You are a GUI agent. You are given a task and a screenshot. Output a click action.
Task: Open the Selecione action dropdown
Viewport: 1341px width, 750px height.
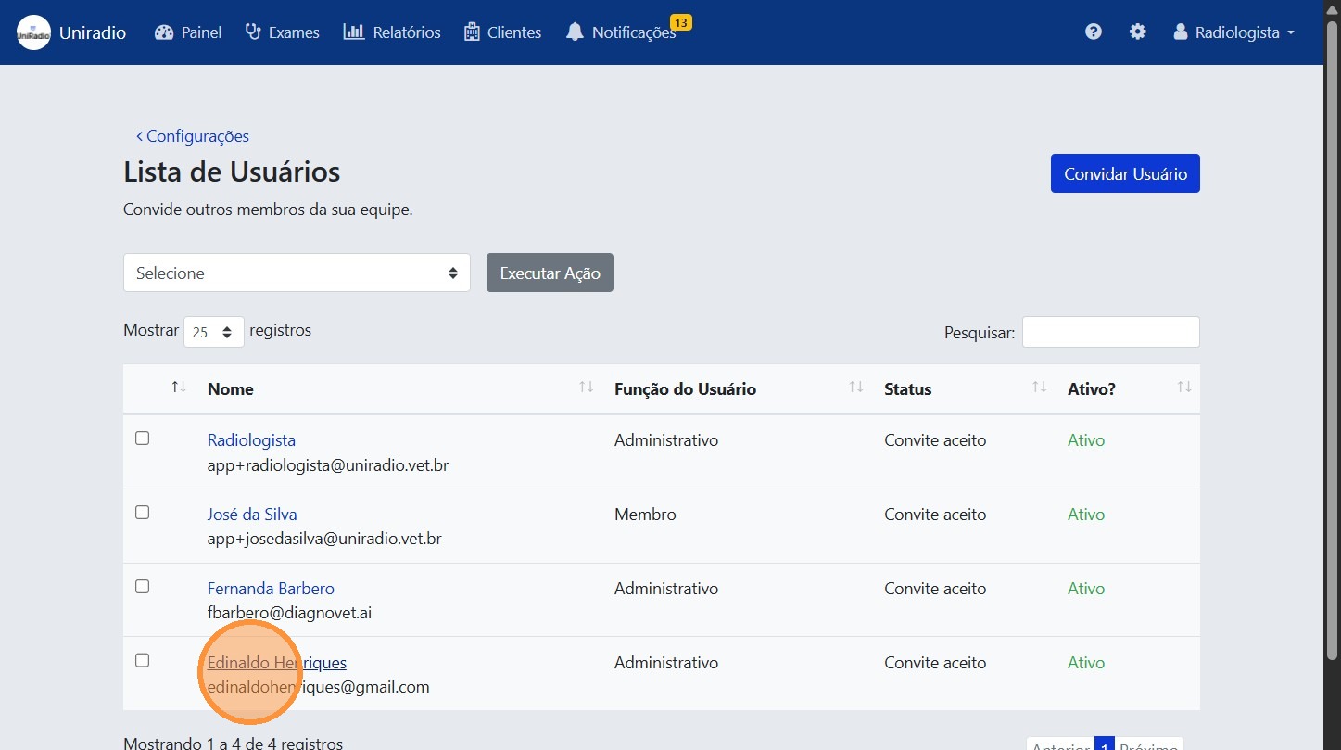297,273
